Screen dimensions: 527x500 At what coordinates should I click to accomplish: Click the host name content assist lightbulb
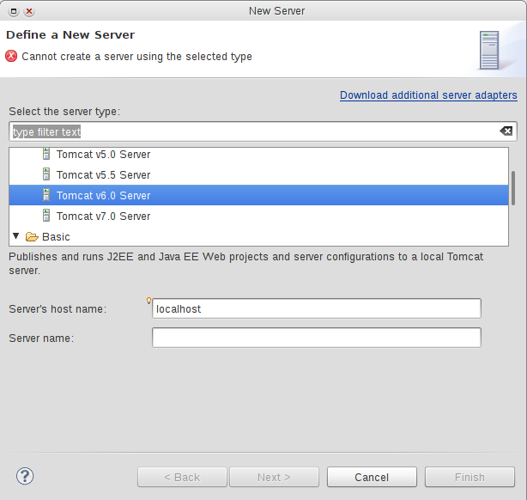[148, 301]
